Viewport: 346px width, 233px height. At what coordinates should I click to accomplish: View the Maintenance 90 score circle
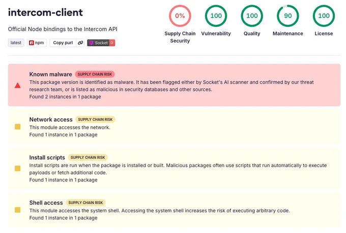tap(288, 16)
